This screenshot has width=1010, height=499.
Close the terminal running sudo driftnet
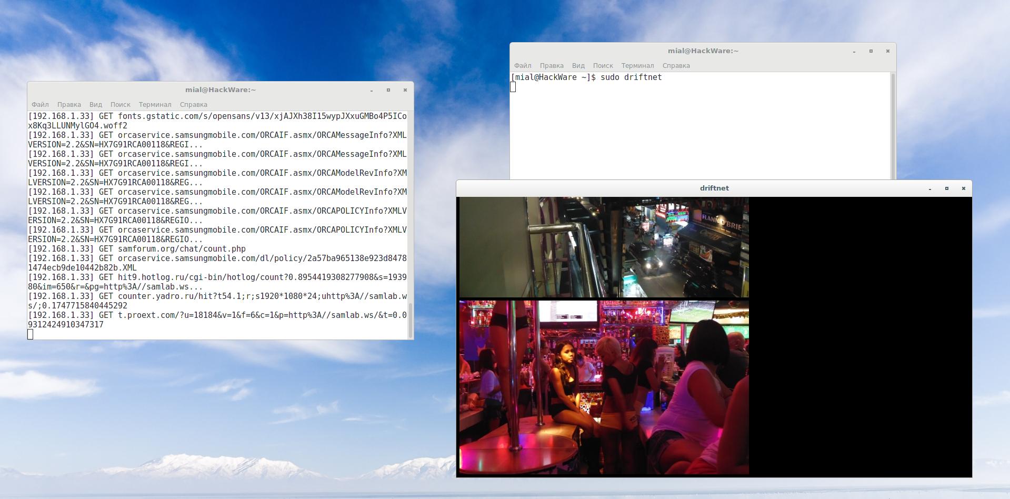887,51
